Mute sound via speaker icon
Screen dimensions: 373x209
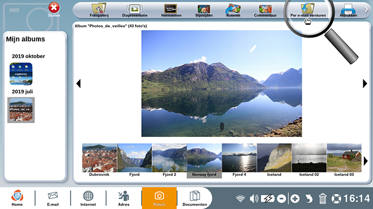click(x=254, y=199)
